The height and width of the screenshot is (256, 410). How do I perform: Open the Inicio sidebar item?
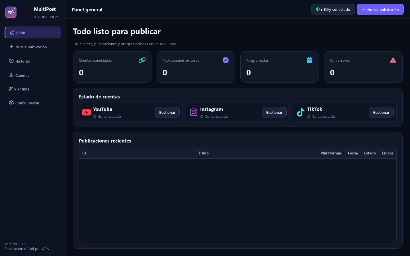point(33,32)
